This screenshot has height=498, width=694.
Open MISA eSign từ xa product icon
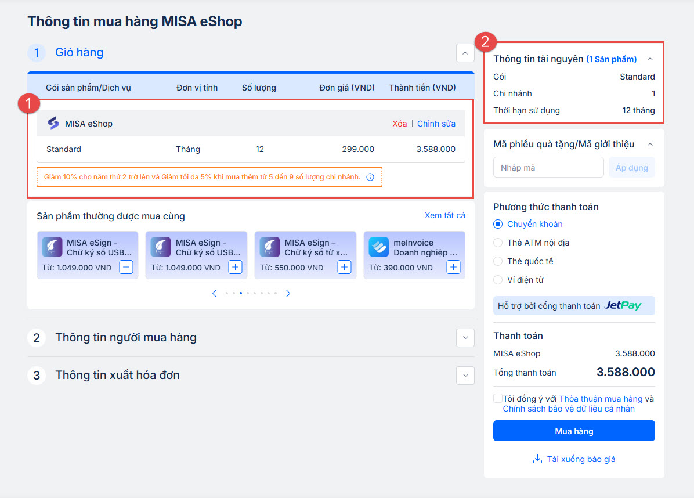[270, 247]
